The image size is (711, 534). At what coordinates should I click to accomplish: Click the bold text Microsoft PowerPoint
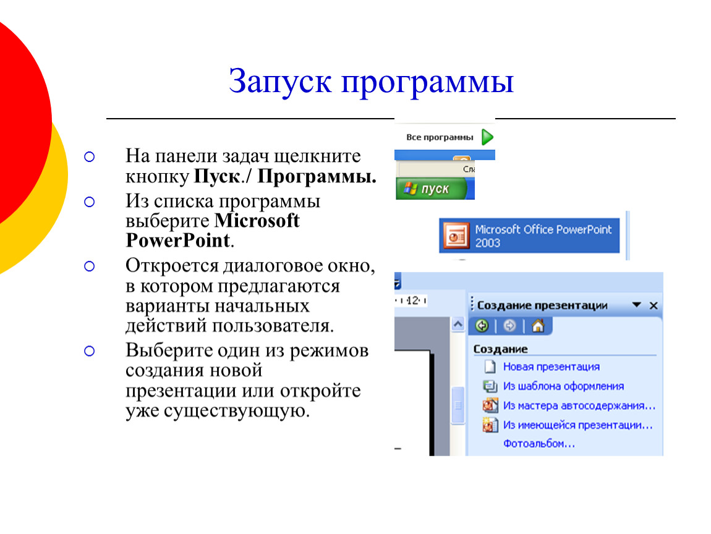pos(213,231)
